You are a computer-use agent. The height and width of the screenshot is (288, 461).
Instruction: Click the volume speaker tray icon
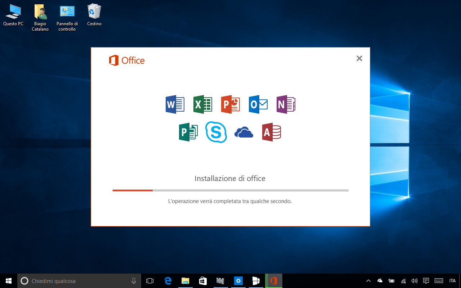(415, 281)
